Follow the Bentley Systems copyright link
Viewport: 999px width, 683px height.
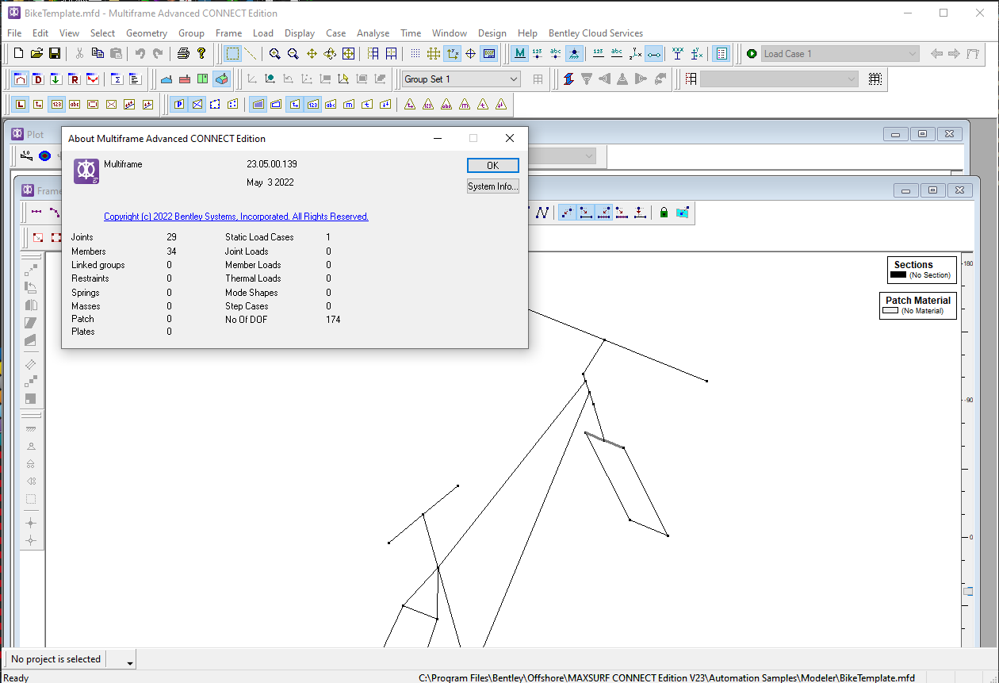tap(236, 217)
